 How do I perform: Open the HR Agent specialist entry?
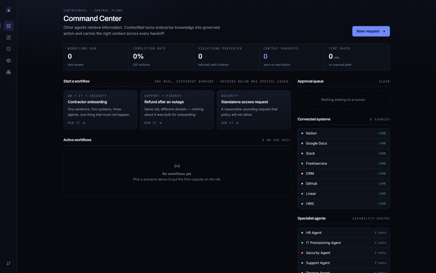pos(343,233)
